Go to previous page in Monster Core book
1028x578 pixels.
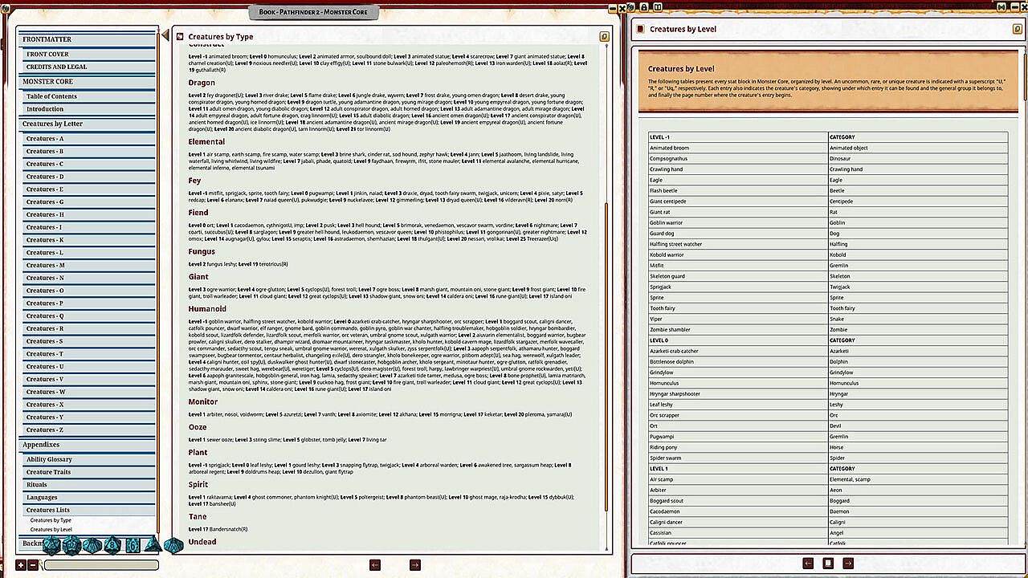coord(375,565)
